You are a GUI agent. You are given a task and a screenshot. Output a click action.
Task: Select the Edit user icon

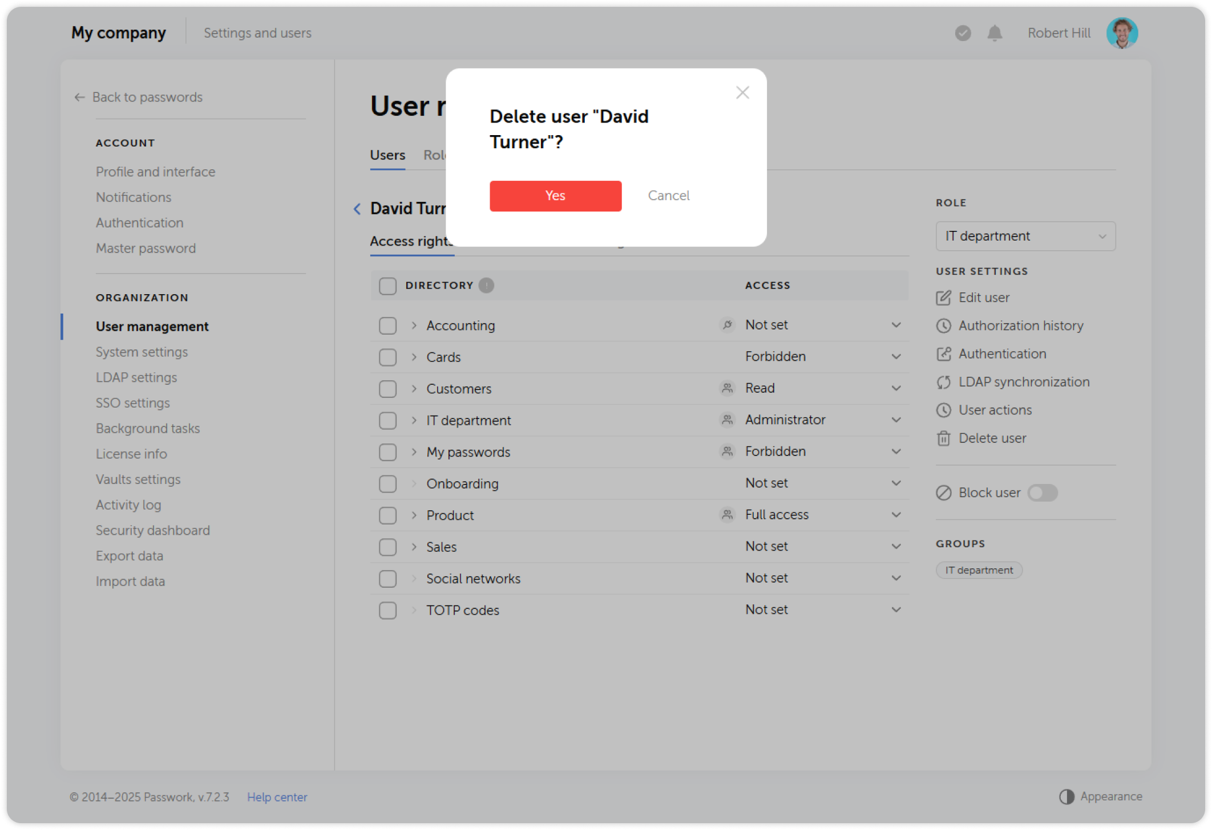click(x=944, y=297)
